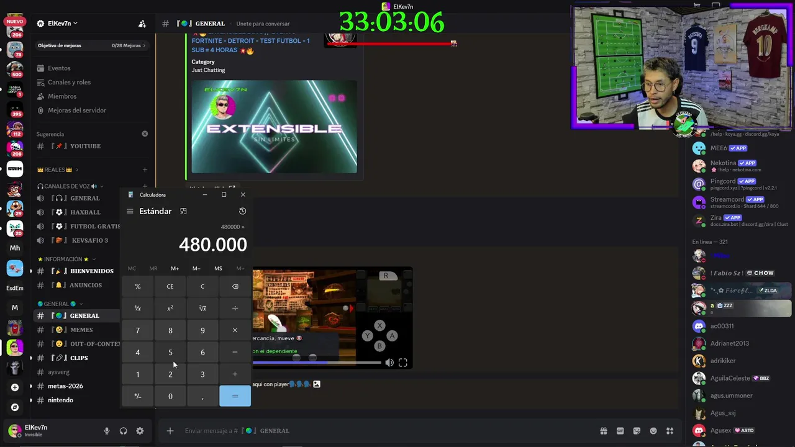The image size is (795, 447).
Task: Click the MS memory store button
Action: pyautogui.click(x=218, y=268)
